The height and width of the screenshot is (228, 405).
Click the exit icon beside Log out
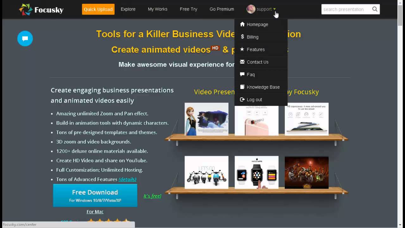click(x=242, y=99)
